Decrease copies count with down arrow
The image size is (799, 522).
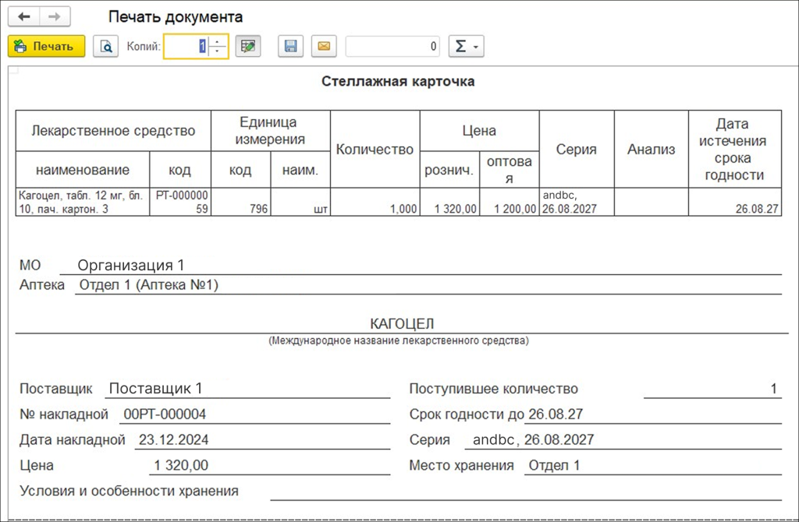pyautogui.click(x=218, y=52)
